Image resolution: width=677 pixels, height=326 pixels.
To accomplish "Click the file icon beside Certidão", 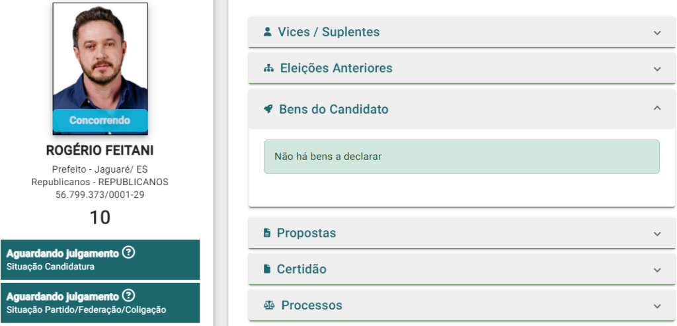I will point(267,269).
